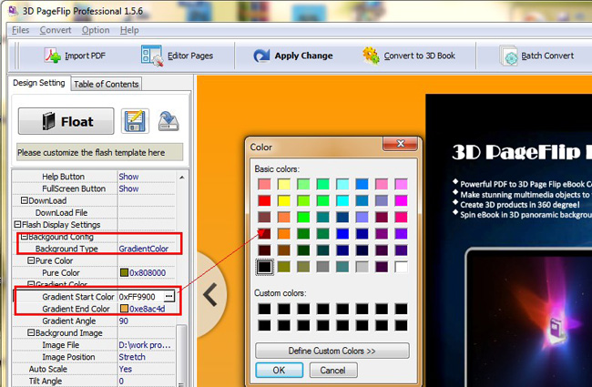
Task: Select the first custom color slot
Action: coord(265,310)
